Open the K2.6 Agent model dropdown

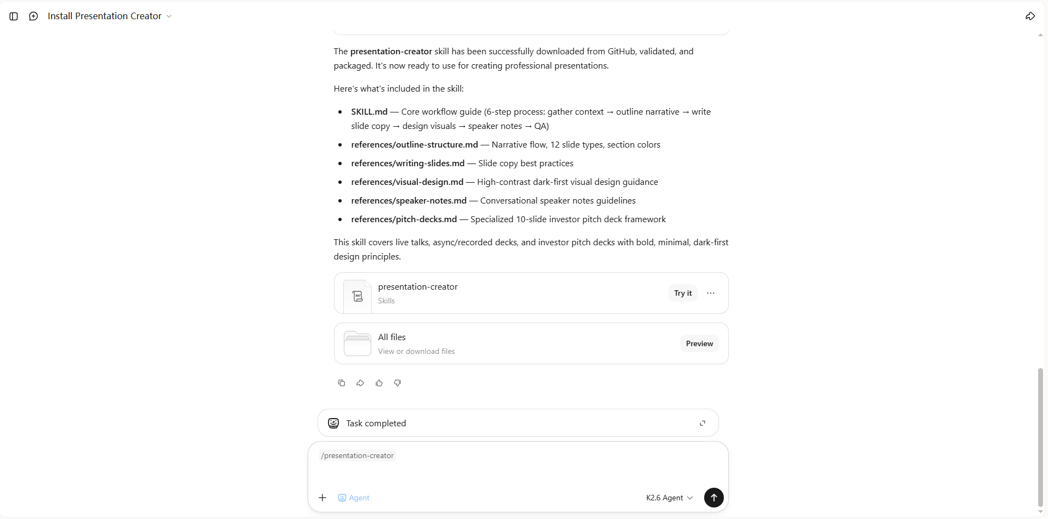click(669, 498)
